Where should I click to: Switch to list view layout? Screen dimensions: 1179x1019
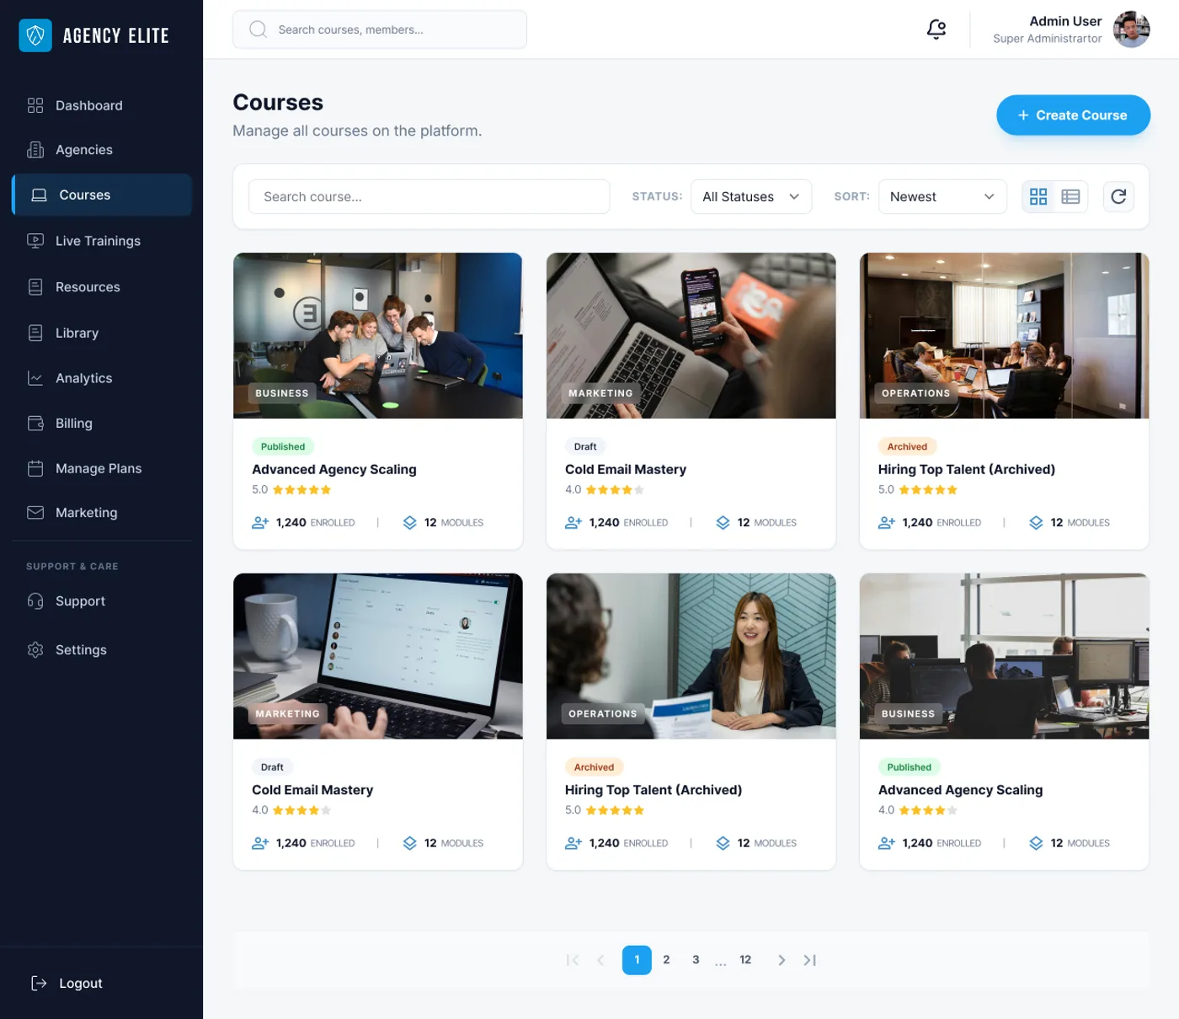pos(1070,196)
